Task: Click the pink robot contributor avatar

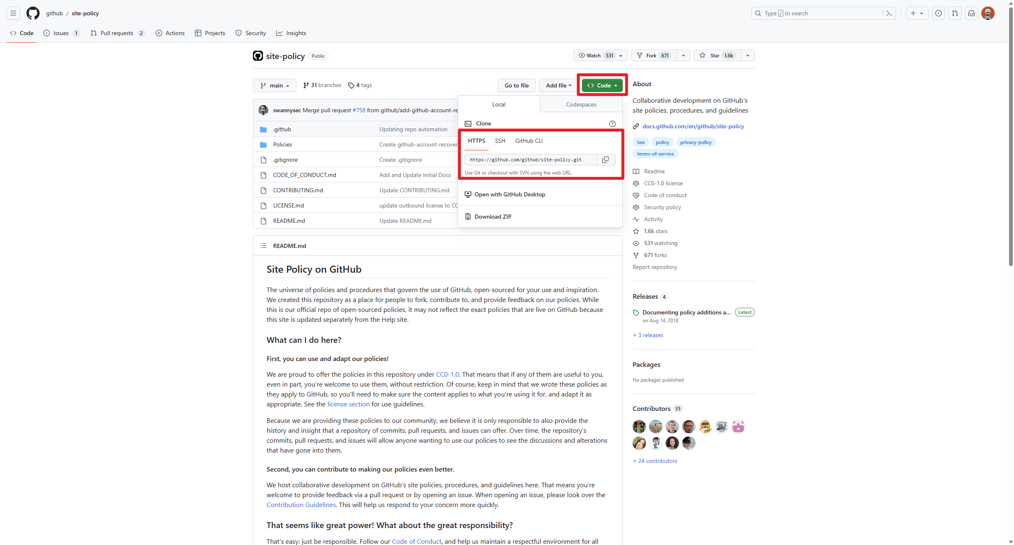Action: [738, 427]
